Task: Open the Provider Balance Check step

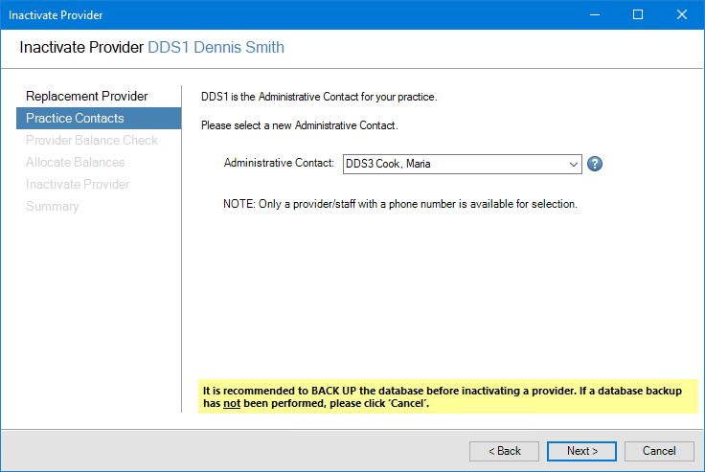Action: pyautogui.click(x=92, y=140)
